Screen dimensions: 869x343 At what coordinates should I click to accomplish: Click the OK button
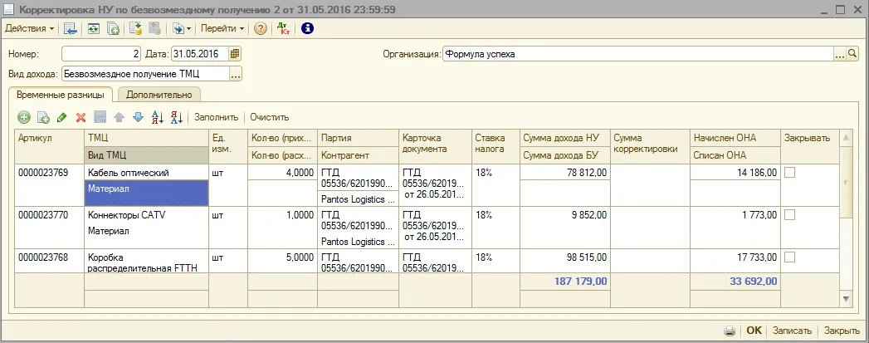click(754, 331)
